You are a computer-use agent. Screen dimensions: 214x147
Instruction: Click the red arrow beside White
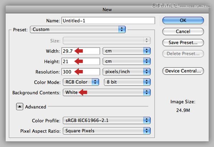tap(82, 92)
